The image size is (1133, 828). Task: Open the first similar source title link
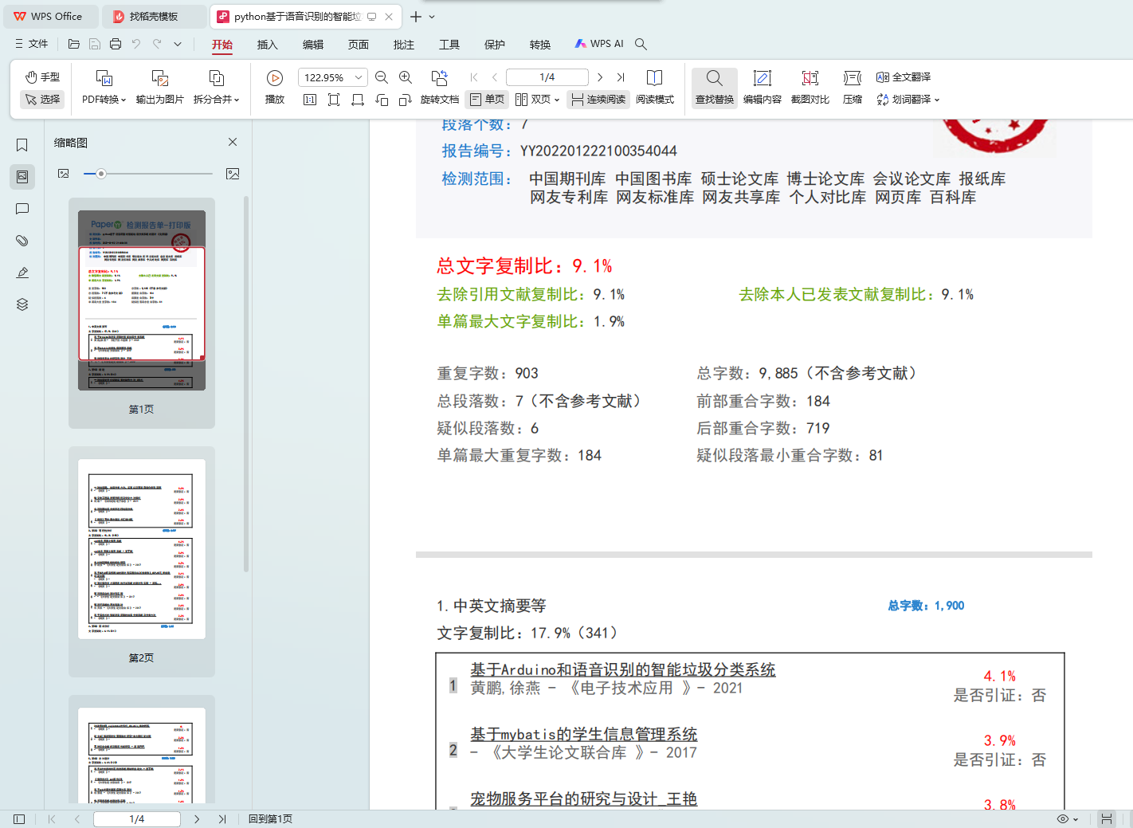point(622,669)
